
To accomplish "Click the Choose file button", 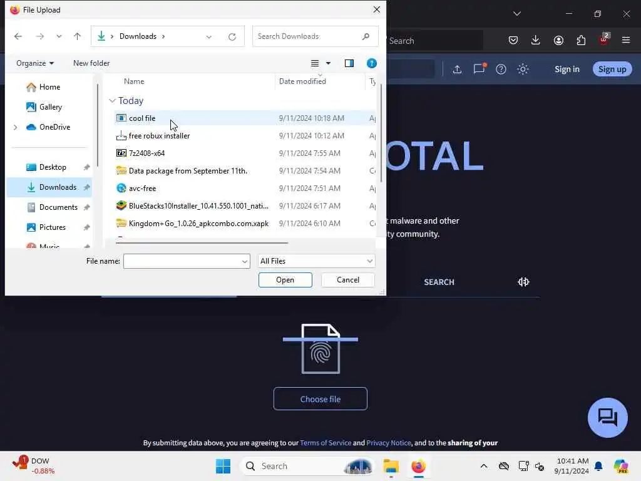I will [320, 399].
